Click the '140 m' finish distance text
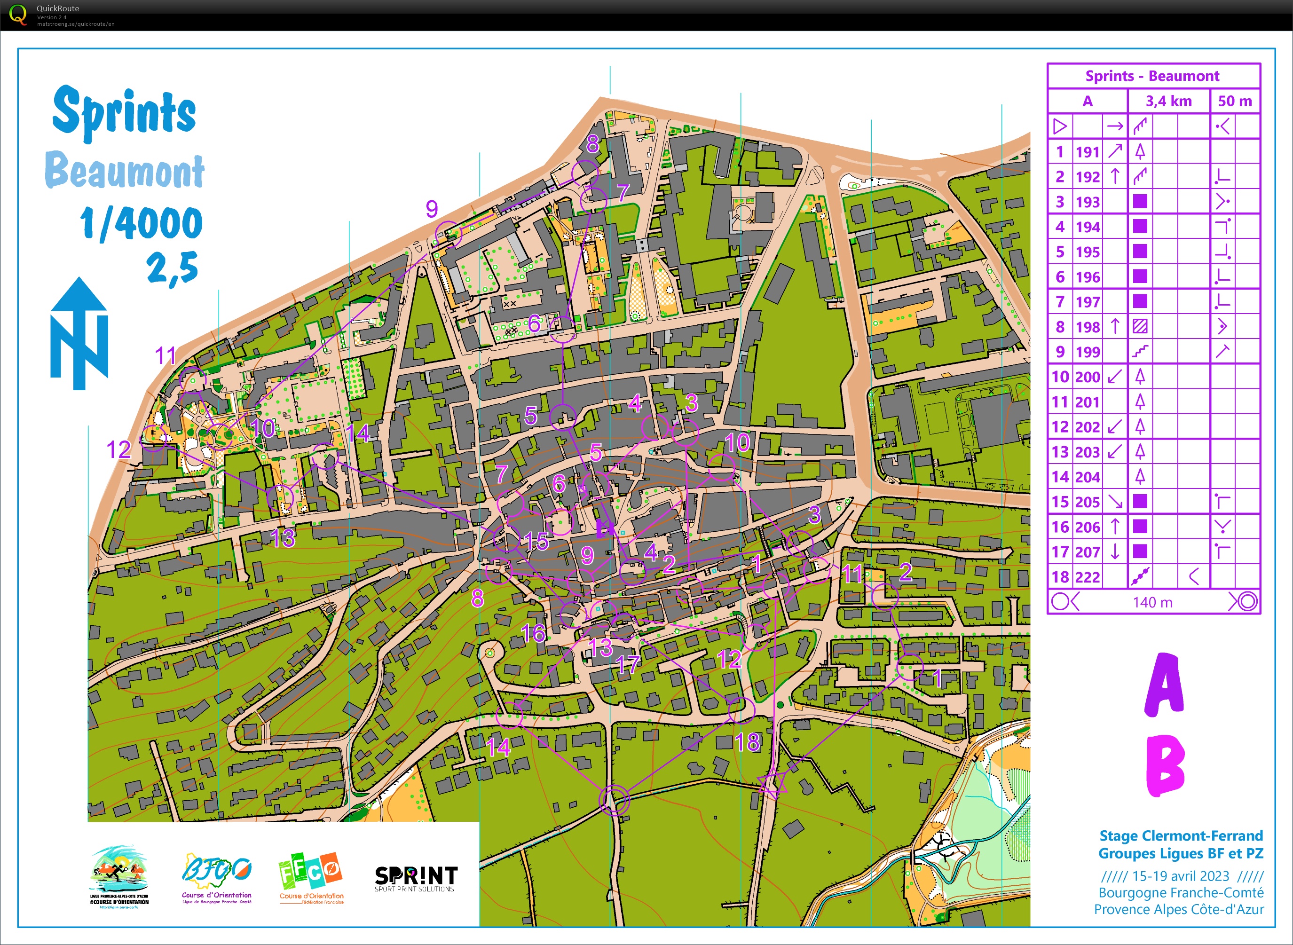Image resolution: width=1293 pixels, height=945 pixels. [x=1152, y=602]
